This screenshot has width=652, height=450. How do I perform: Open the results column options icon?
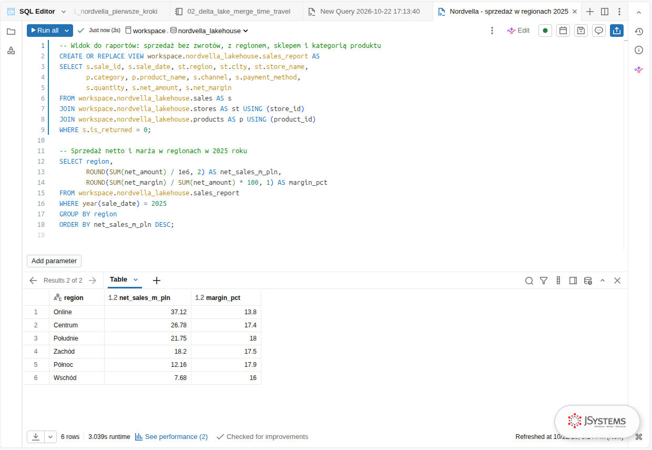[x=558, y=281]
